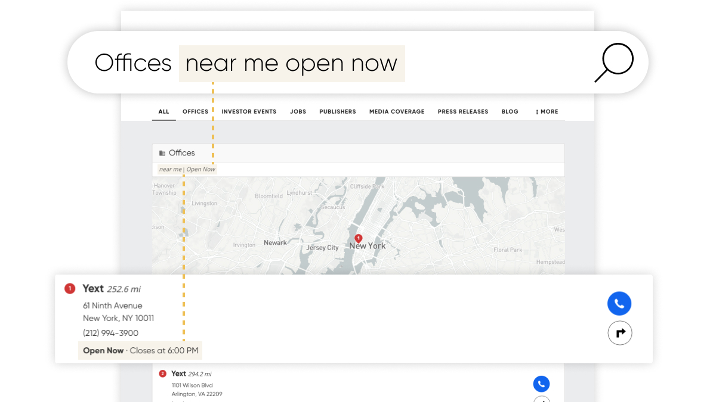Click red marker 2 beside Yext Arlington
Image resolution: width=716 pixels, height=402 pixels.
pos(162,373)
